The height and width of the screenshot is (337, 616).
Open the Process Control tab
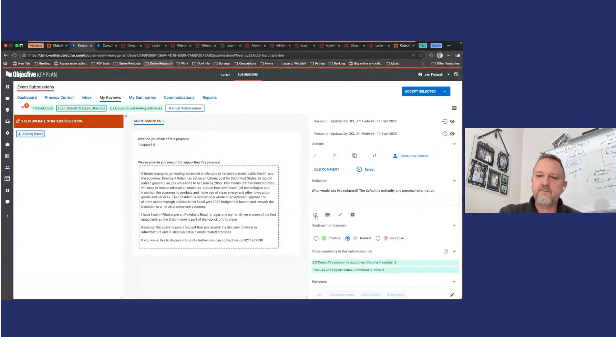click(59, 97)
